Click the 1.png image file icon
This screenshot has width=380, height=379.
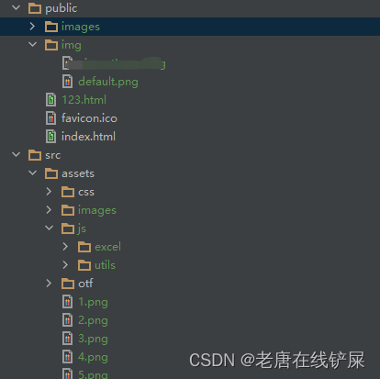68,302
